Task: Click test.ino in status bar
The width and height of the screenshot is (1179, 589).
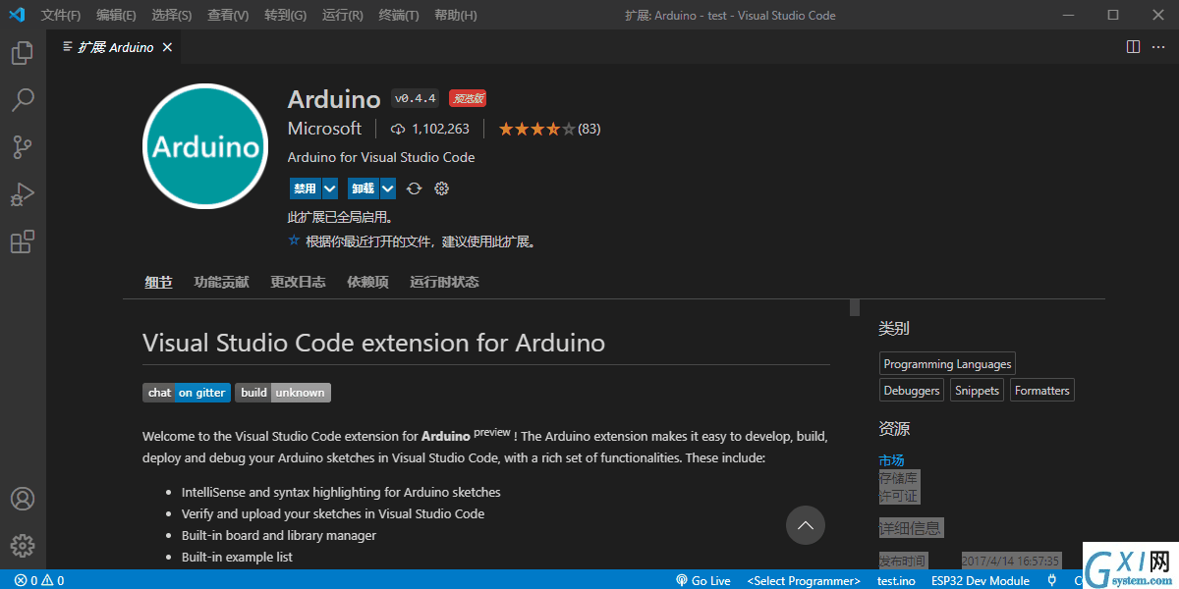Action: coord(896,580)
